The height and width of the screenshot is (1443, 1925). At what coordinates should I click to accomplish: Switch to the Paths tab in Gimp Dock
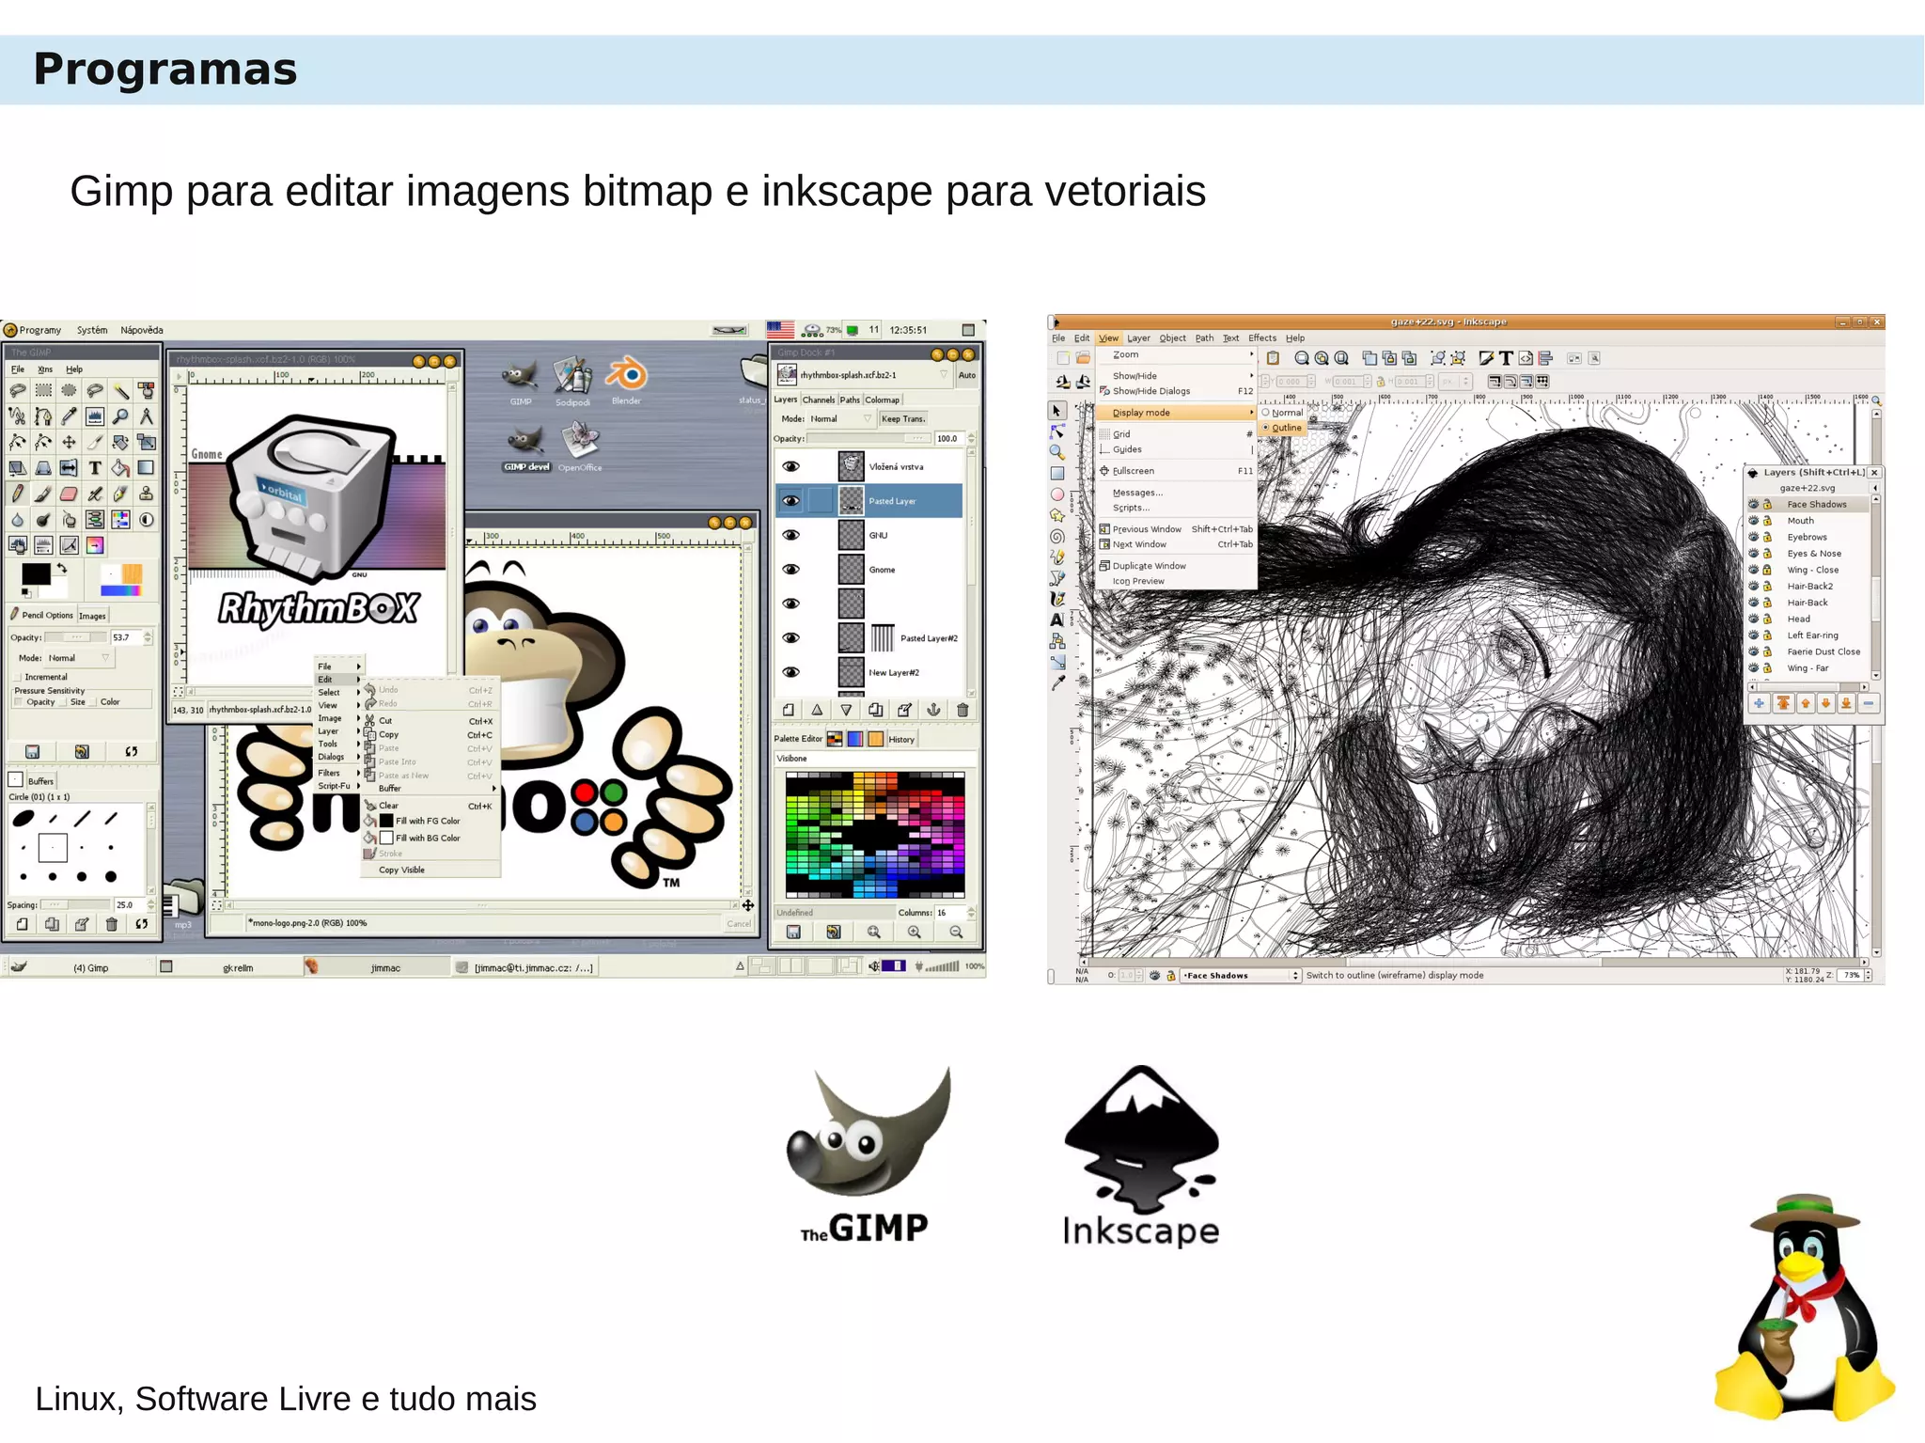[x=850, y=400]
